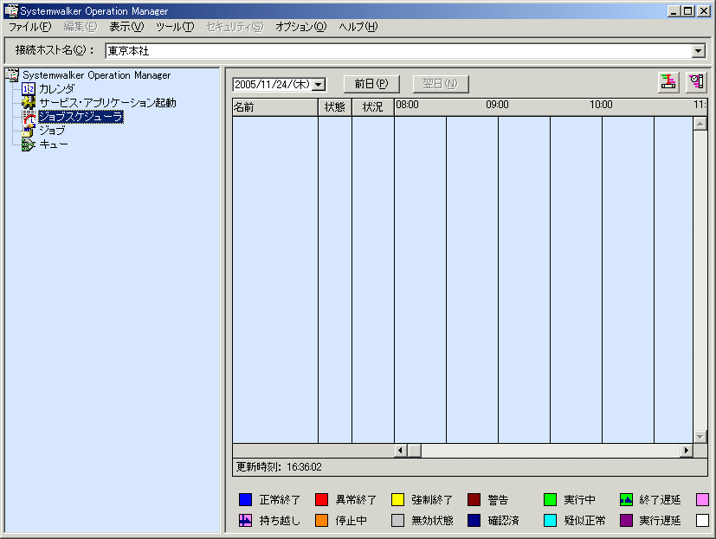Click the Calendar (カレンダ) tree icon
This screenshot has width=716, height=539.
[x=29, y=89]
